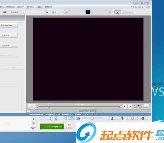Select the A A comparison view button

tap(131, 12)
